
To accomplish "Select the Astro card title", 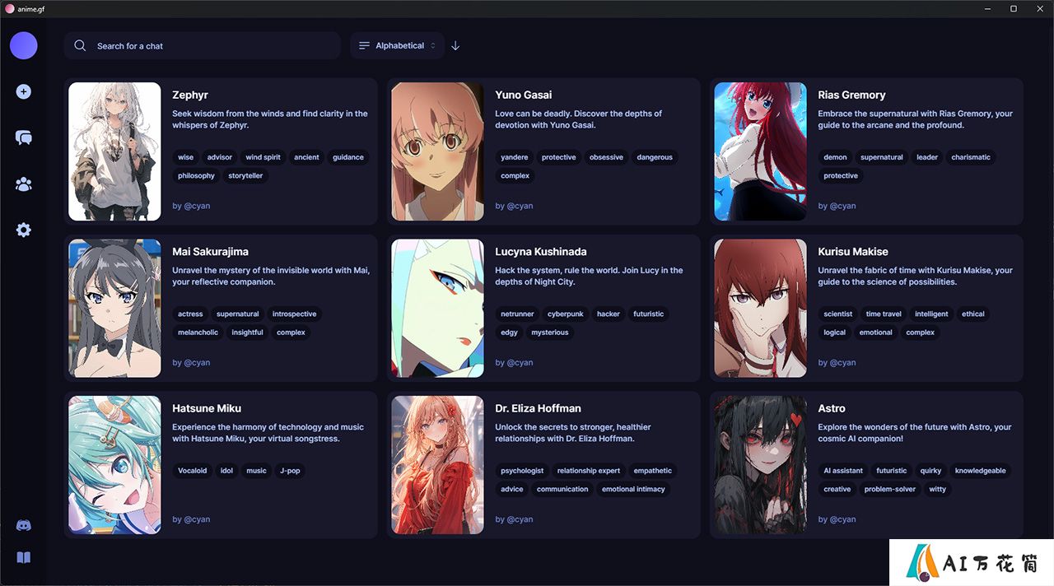I will [832, 408].
